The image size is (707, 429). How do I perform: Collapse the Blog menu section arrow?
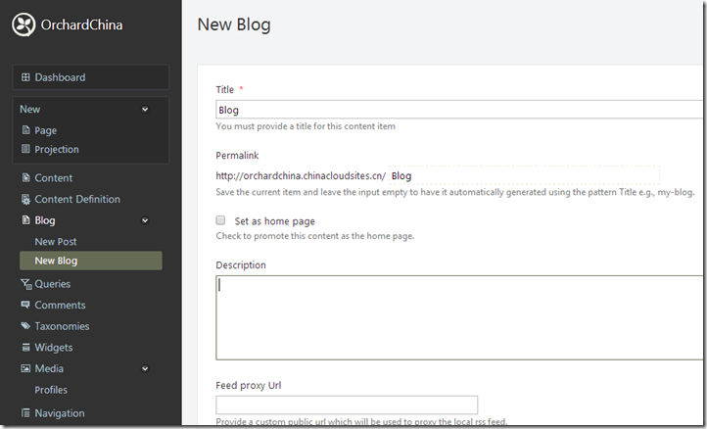(145, 221)
